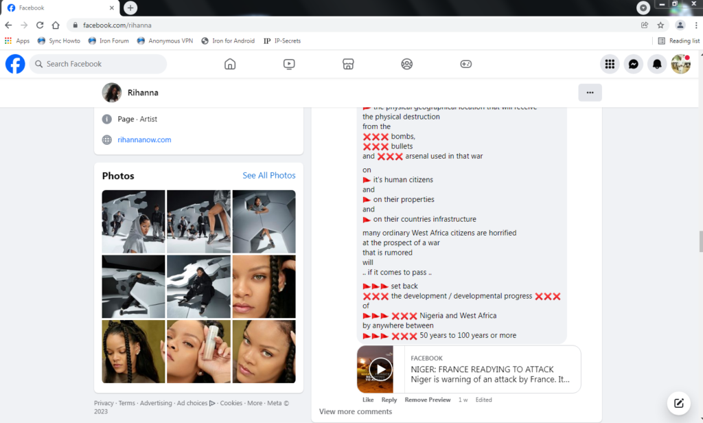Click the Search Facebook input field
The image size is (703, 423).
pyautogui.click(x=98, y=64)
